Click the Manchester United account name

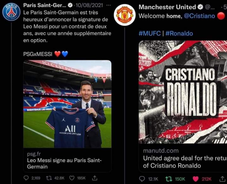point(167,7)
